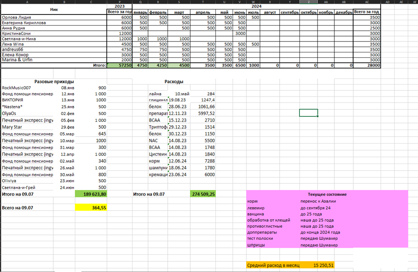The width and height of the screenshot is (418, 272).
Task: Select the "Расходы" section heading
Action: (174, 82)
